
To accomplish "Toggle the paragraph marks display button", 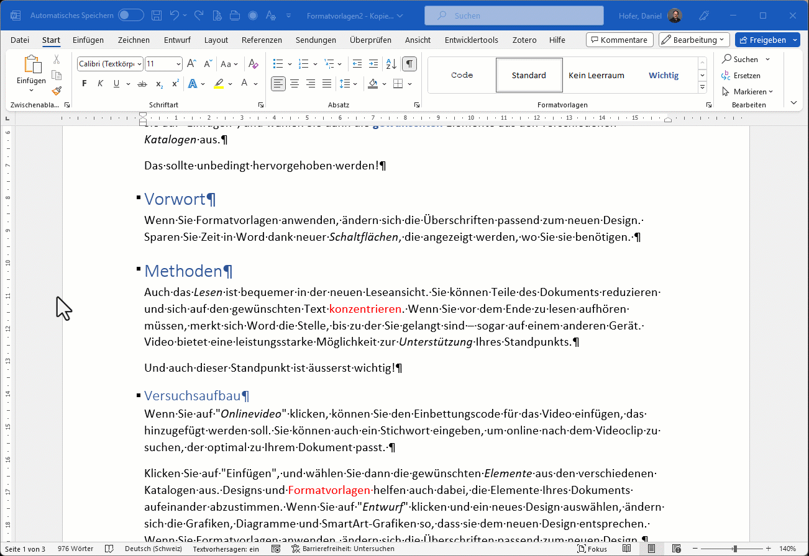I will (x=409, y=64).
